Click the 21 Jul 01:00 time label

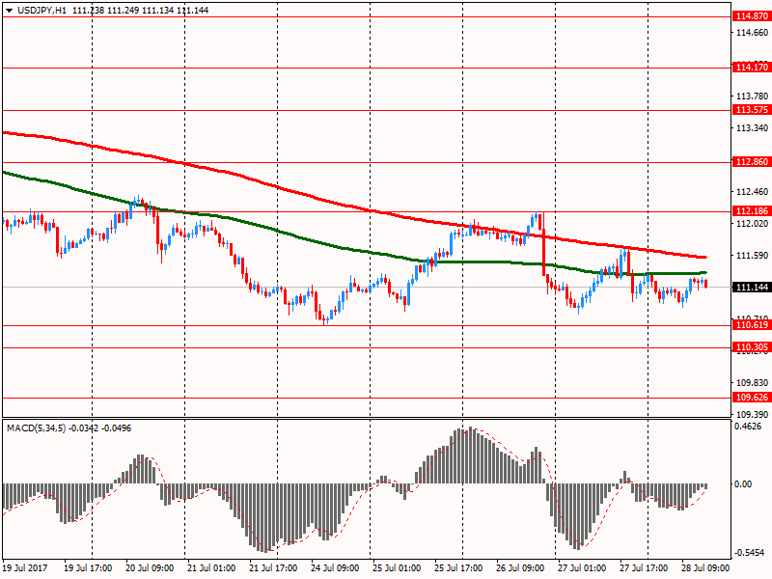coord(211,568)
